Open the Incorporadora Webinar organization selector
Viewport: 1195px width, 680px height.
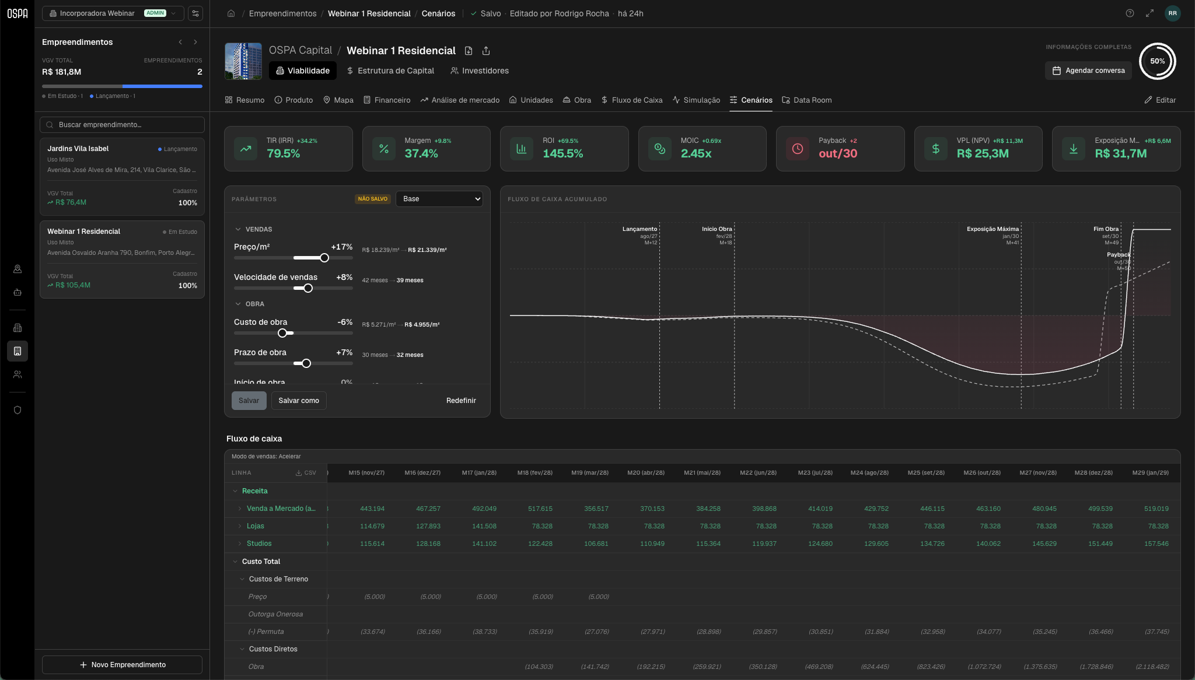tap(113, 13)
